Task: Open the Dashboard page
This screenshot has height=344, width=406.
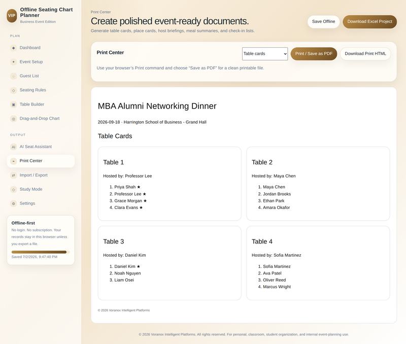Action: pyautogui.click(x=41, y=48)
